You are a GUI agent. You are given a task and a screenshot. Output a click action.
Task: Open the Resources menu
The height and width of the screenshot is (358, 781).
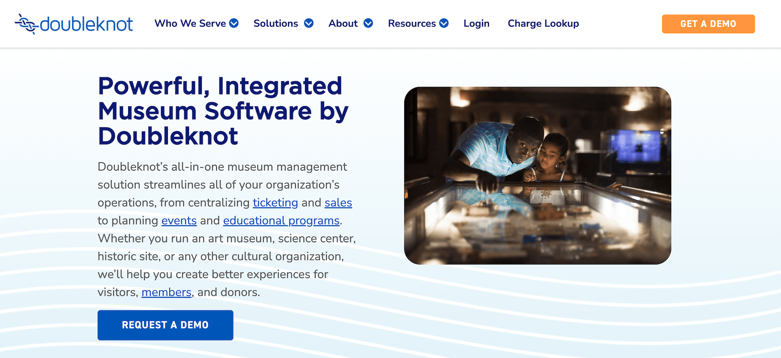pyautogui.click(x=412, y=23)
